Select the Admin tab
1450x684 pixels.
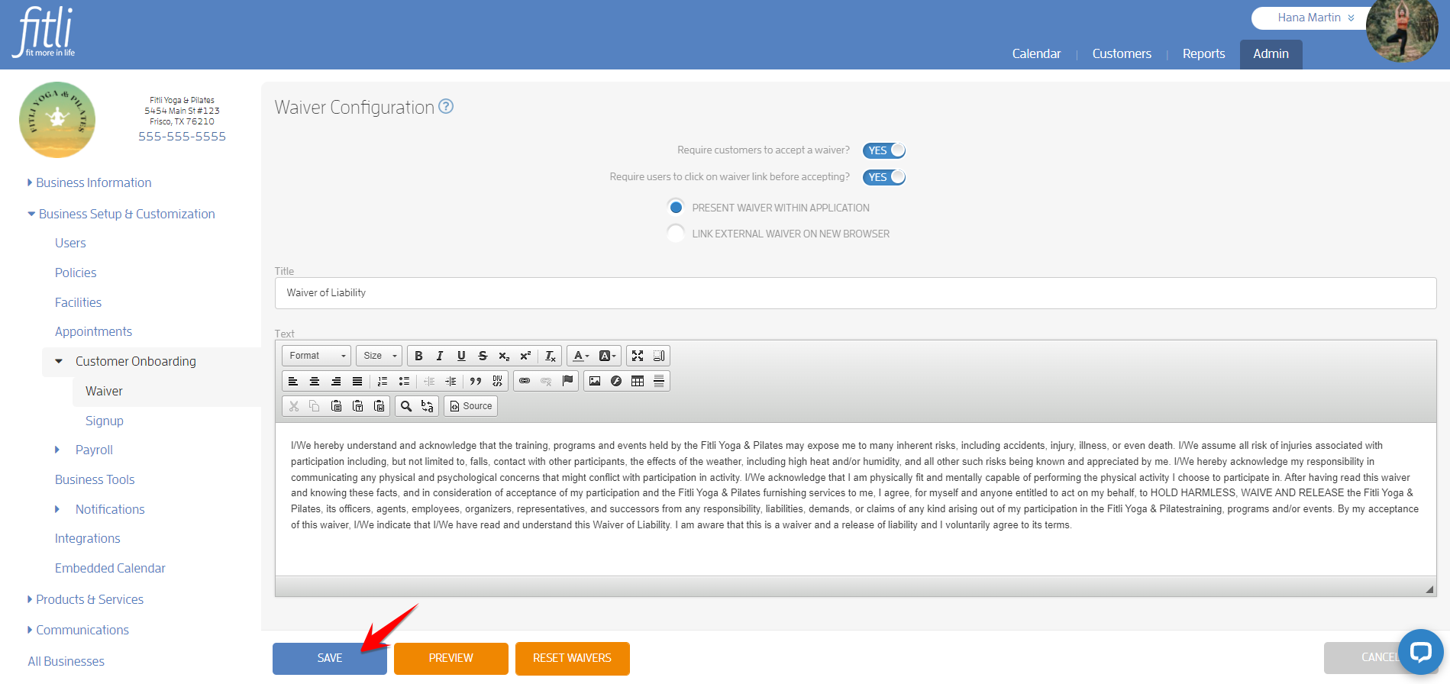pos(1271,54)
